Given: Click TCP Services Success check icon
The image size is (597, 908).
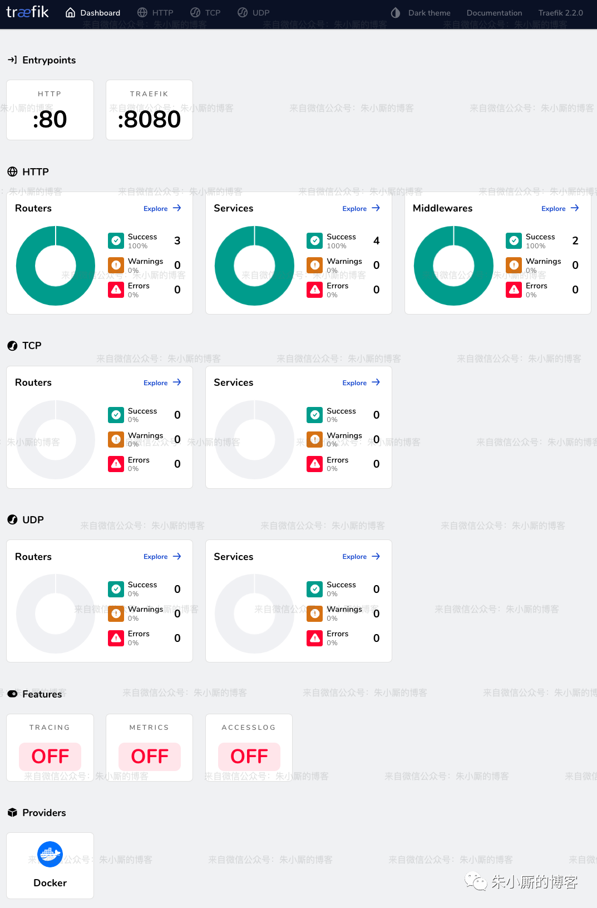Looking at the screenshot, I should (315, 415).
